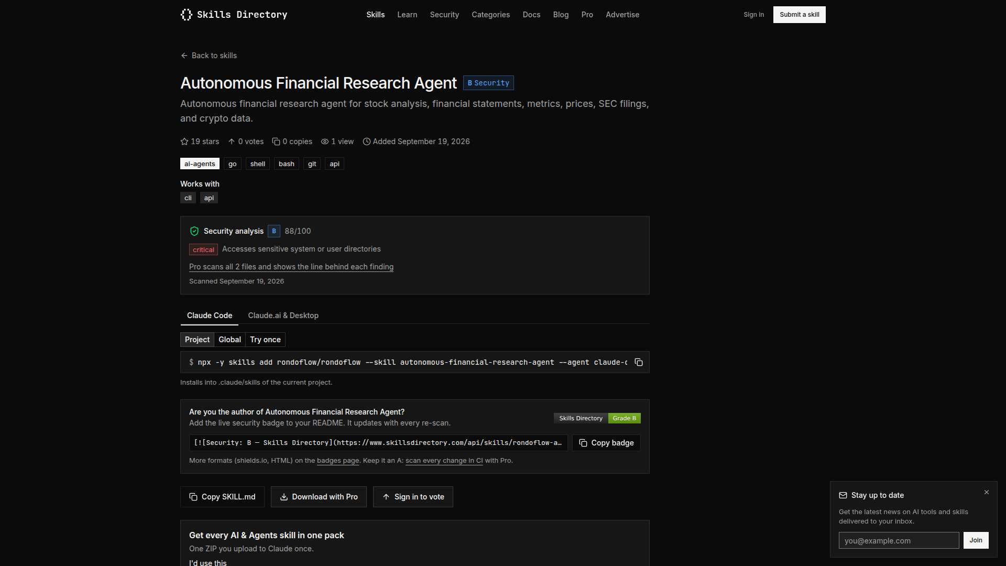Open the Blog nav link
Image resolution: width=1006 pixels, height=566 pixels.
[561, 15]
